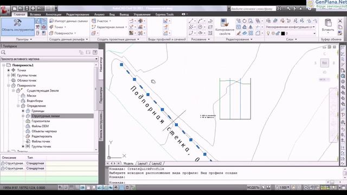Click the Import survey data icon
The width and height of the screenshot is (347, 195).
pos(52,21)
